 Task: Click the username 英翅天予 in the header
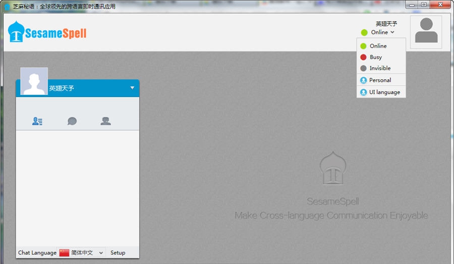tap(386, 24)
